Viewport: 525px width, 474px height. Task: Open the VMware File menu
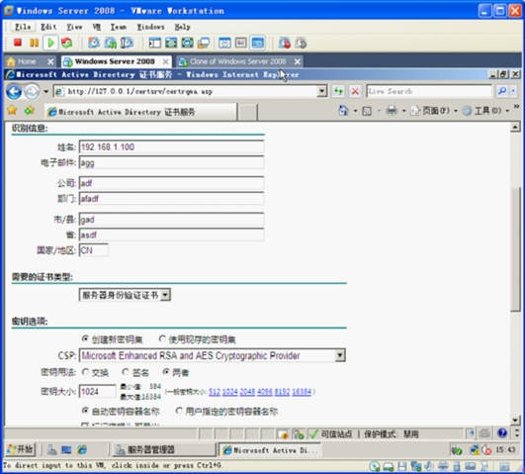point(23,27)
